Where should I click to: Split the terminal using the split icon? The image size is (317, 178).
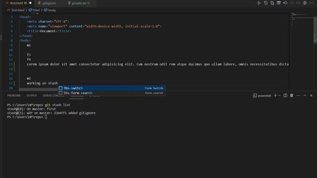click(285, 95)
